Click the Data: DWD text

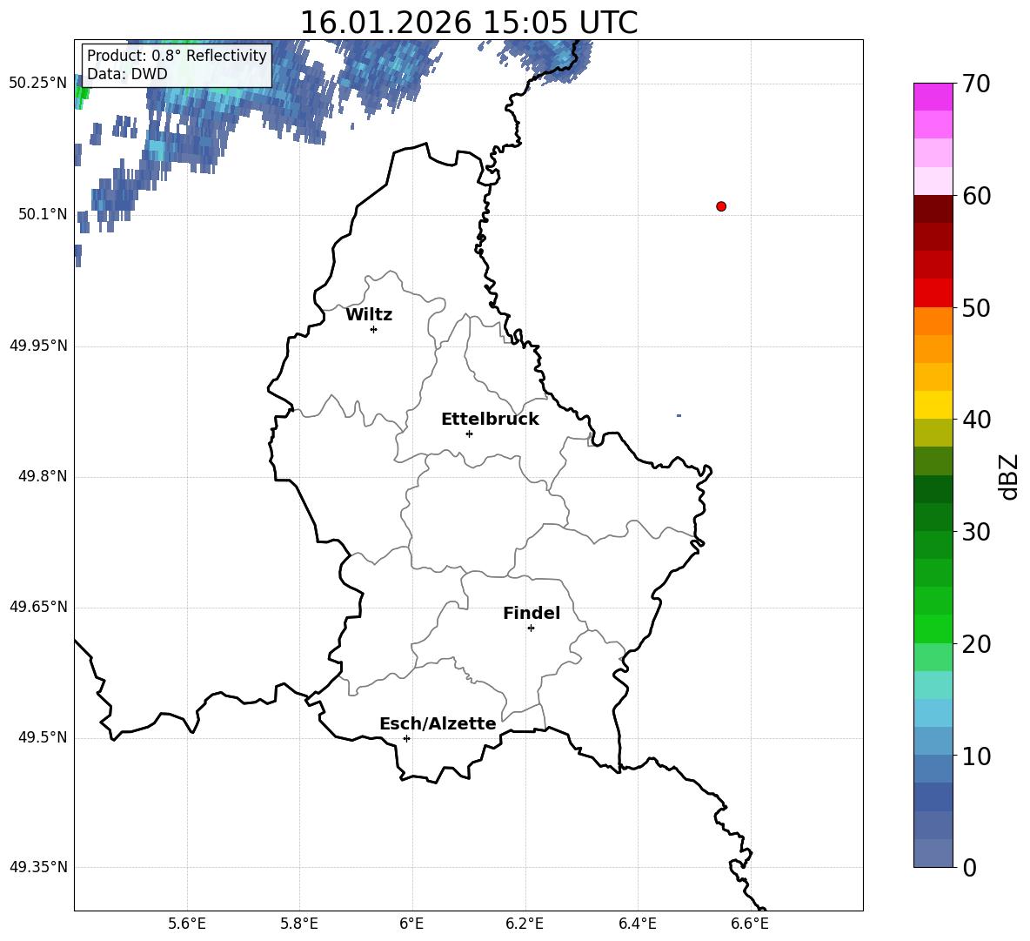click(x=127, y=74)
